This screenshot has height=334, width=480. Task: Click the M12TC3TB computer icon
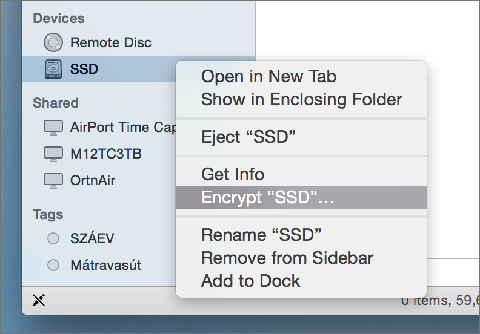point(53,154)
